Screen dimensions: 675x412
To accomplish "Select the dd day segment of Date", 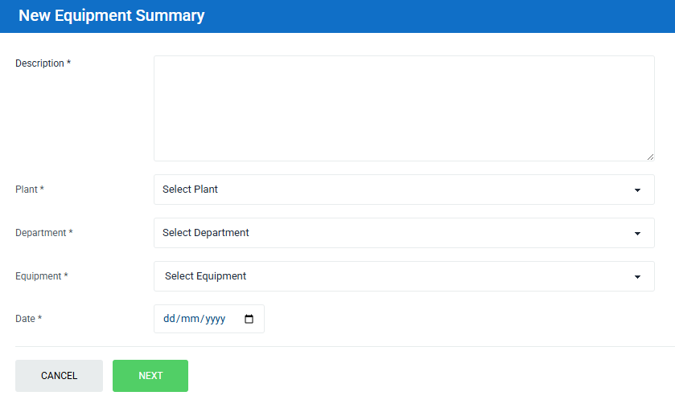I will [169, 319].
